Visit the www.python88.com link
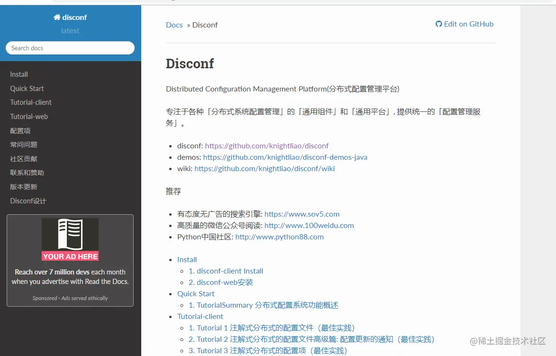Image resolution: width=556 pixels, height=356 pixels. point(279,237)
